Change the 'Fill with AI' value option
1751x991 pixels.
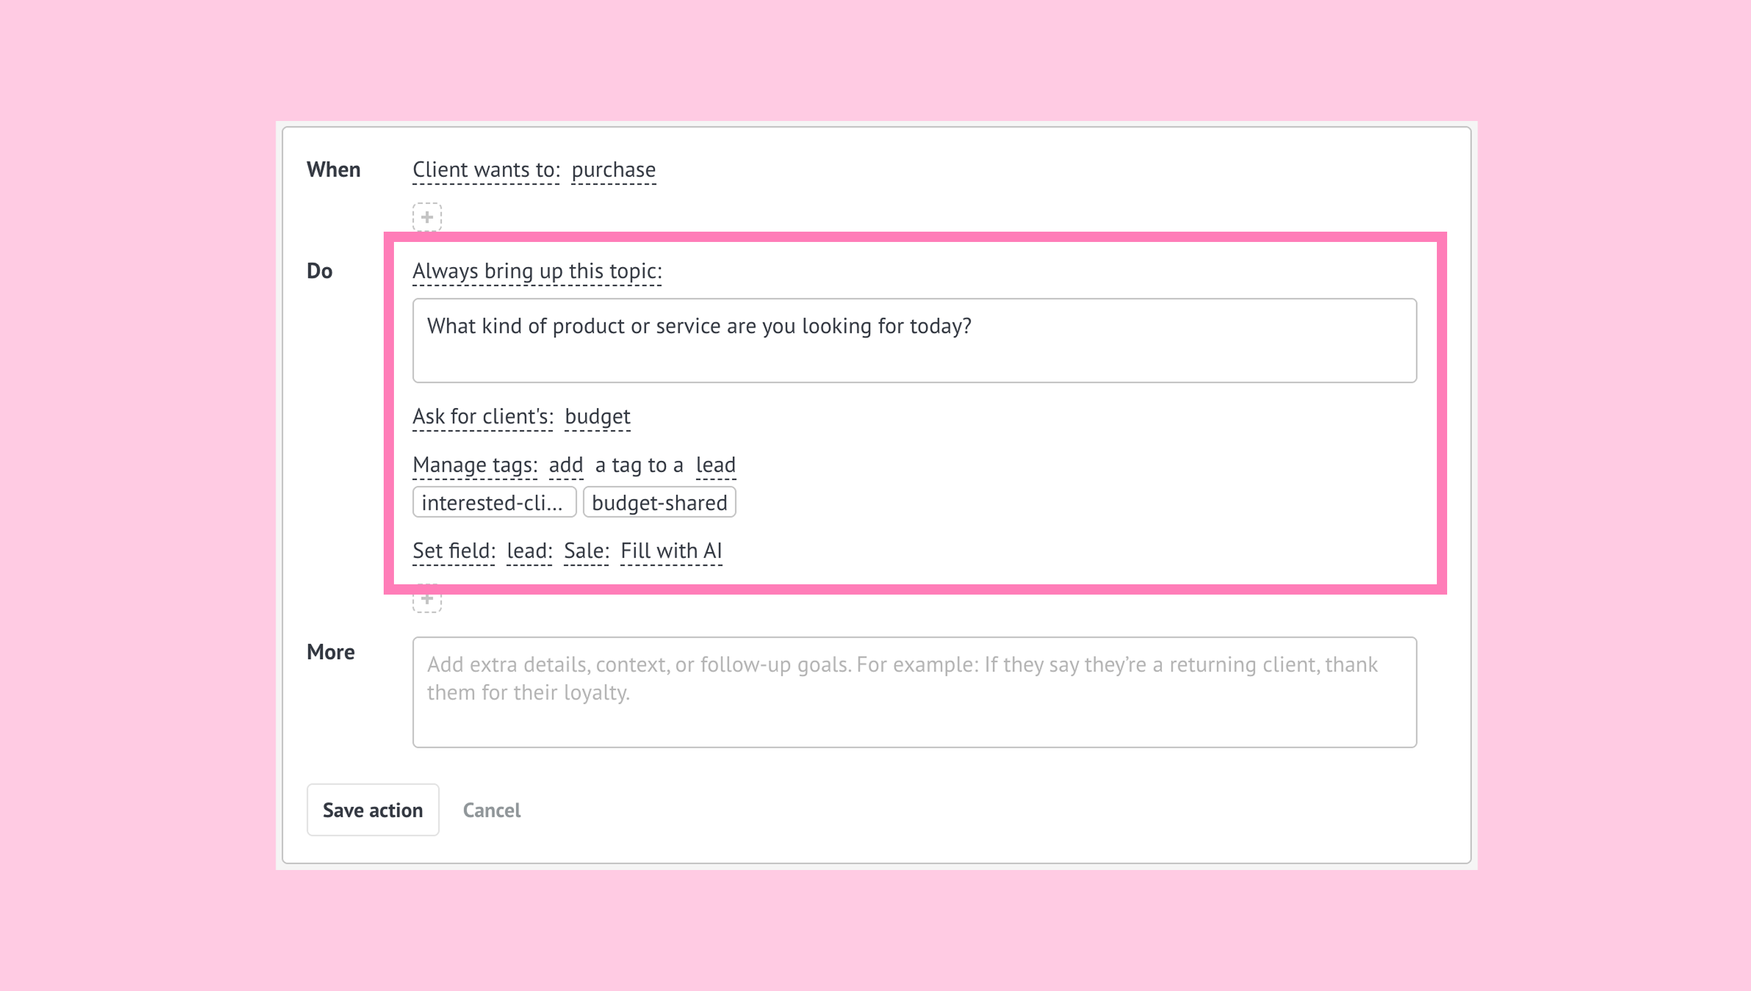671,551
